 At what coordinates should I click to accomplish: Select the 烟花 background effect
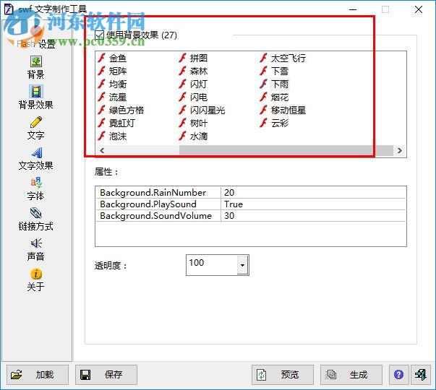274,97
